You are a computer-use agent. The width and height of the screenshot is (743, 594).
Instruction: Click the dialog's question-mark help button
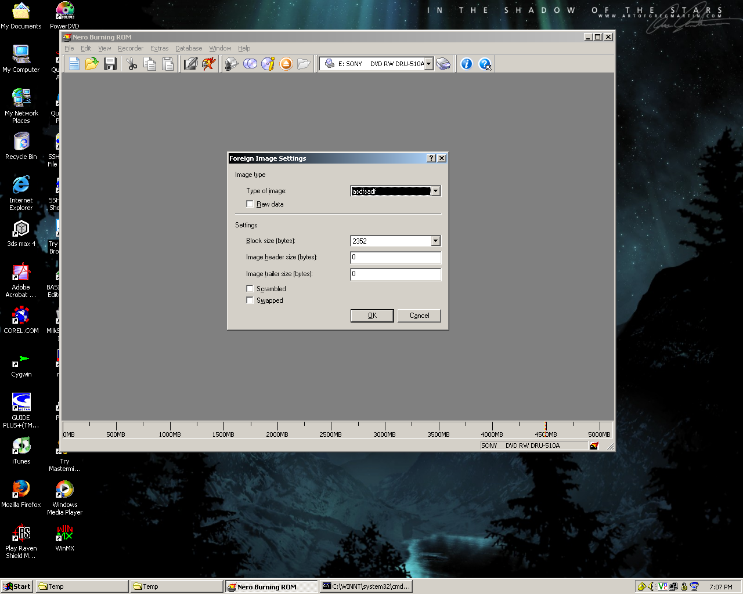[x=431, y=158]
